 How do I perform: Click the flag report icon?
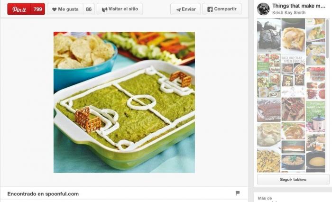[238, 193]
